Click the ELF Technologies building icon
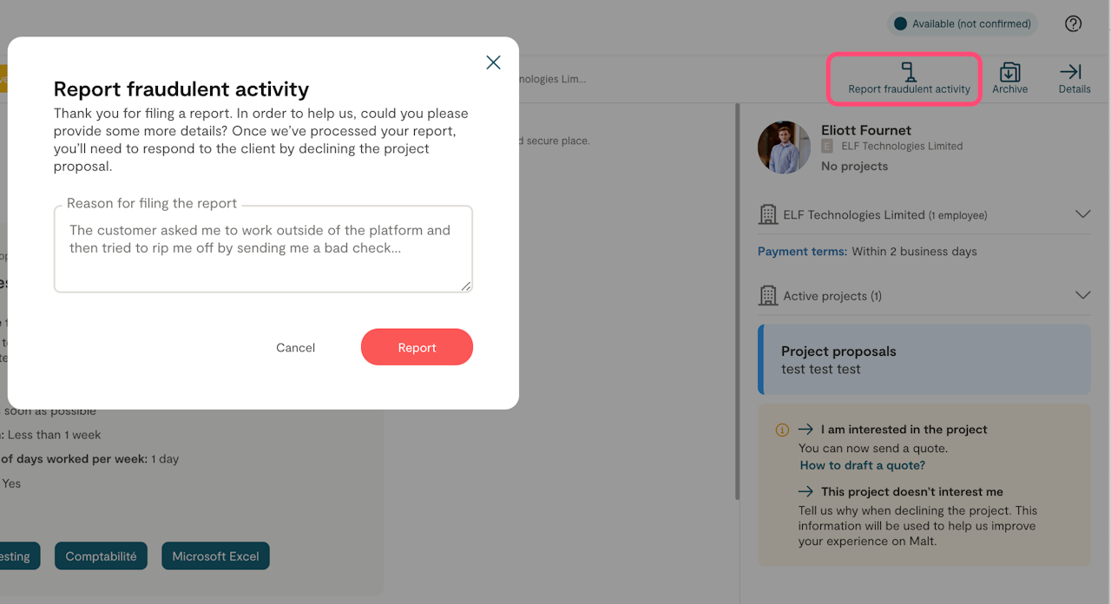The image size is (1111, 604). [768, 214]
